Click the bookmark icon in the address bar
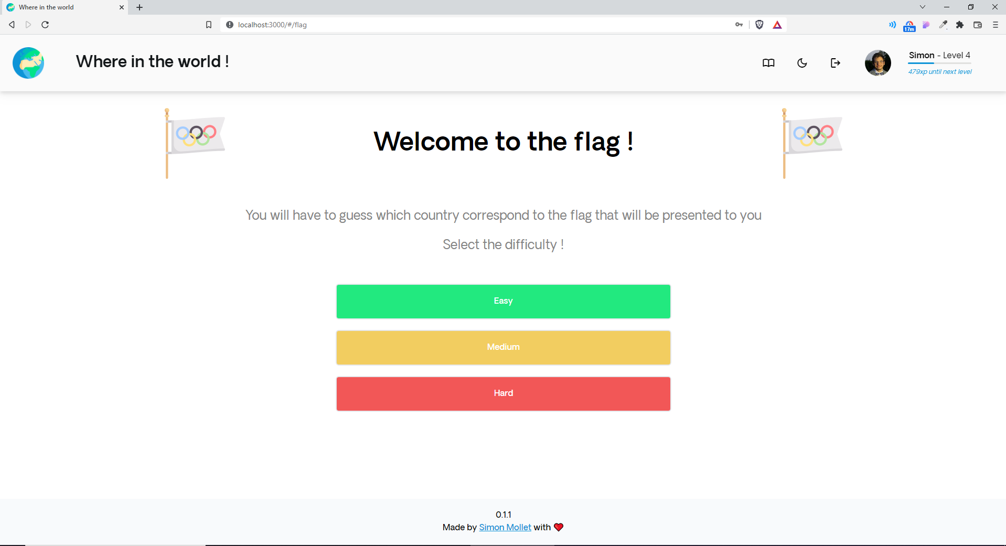This screenshot has height=546, width=1006. point(208,24)
